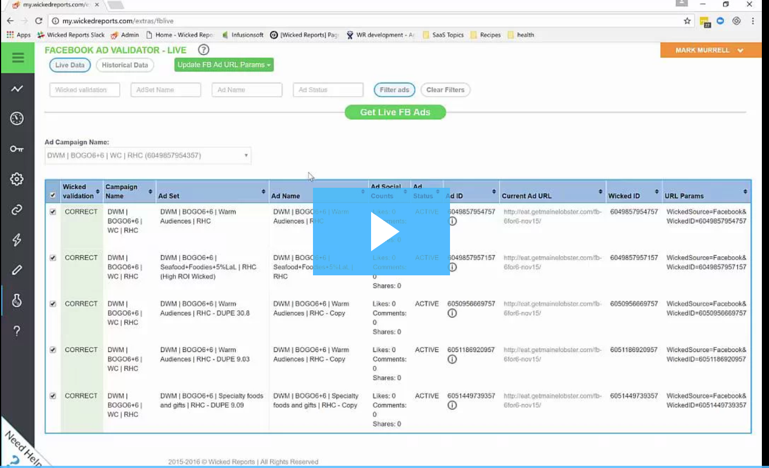Open the Recipes bookmark folder
The image size is (769, 468).
[x=486, y=35]
